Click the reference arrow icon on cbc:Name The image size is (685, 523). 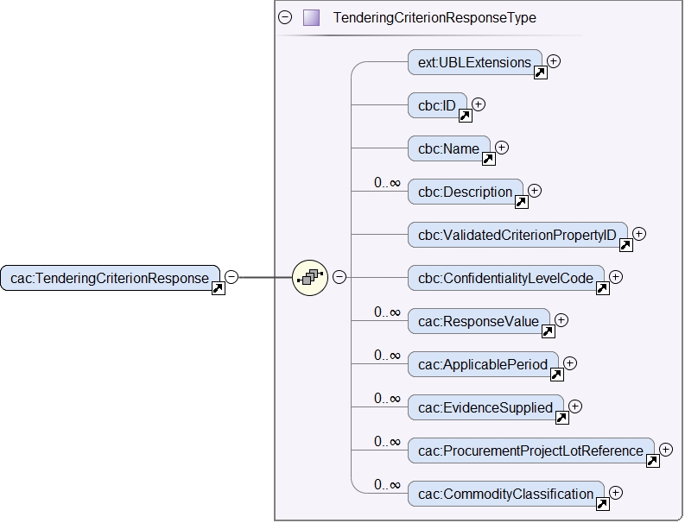(x=487, y=159)
